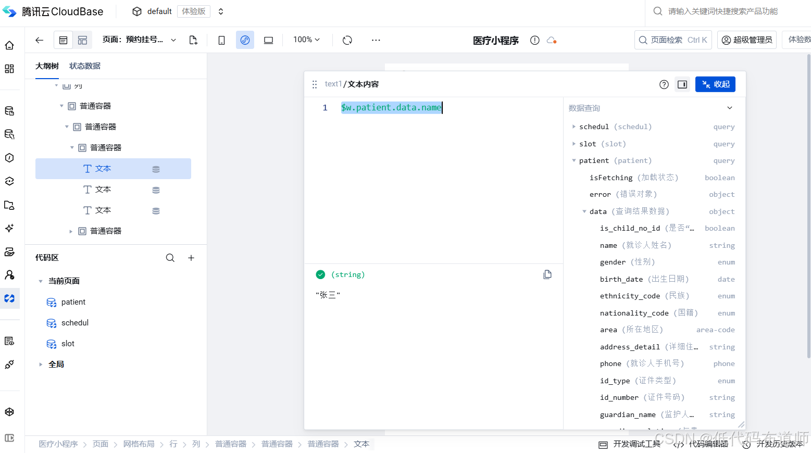Open 代码编辑器 in bottom bar

click(701, 444)
